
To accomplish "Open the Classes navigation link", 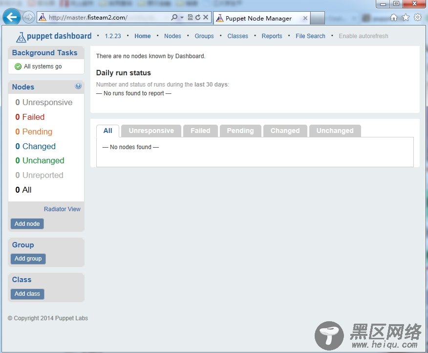I will (238, 36).
